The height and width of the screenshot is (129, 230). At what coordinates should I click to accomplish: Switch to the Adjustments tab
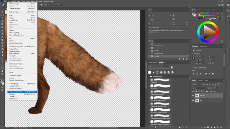pos(204,46)
